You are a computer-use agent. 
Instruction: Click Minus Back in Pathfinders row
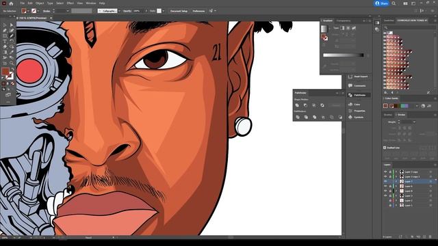pyautogui.click(x=340, y=117)
